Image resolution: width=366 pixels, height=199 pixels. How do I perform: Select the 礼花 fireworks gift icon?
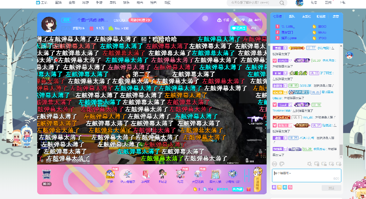pyautogui.click(x=180, y=174)
